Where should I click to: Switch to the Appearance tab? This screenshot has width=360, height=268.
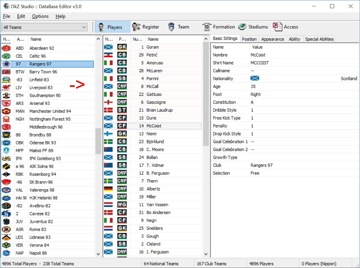coord(273,39)
